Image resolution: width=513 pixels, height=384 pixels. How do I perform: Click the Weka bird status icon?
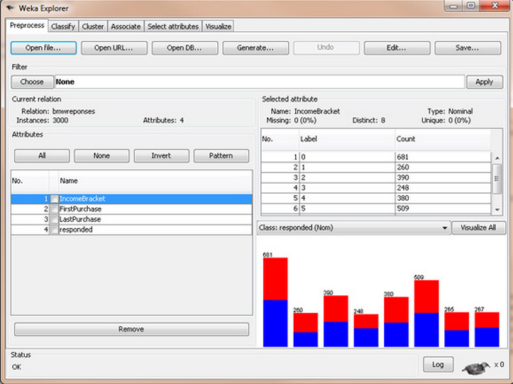tap(476, 366)
